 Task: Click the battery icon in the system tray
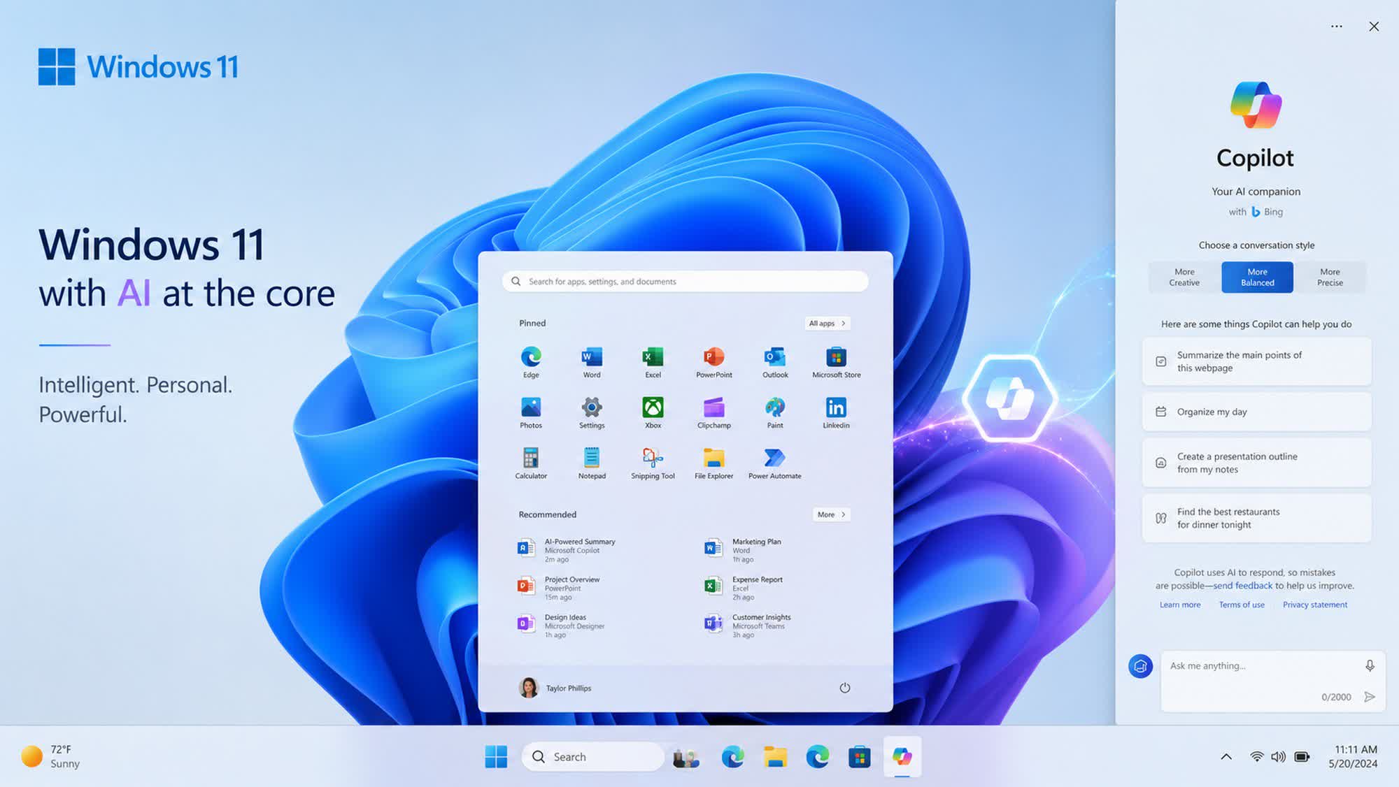point(1302,756)
